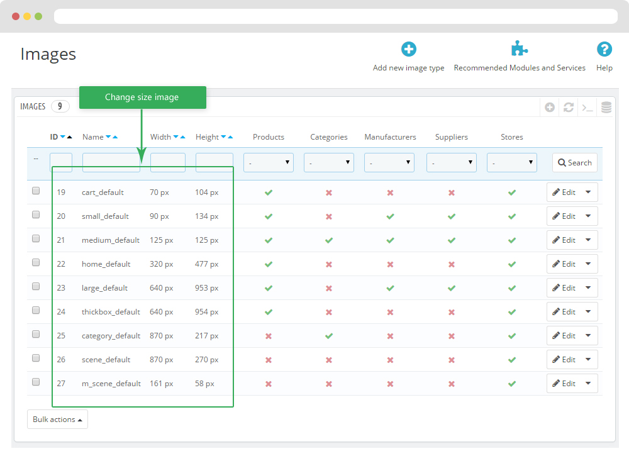Toggle Products green check for cart_default
This screenshot has height=456, width=629.
269,192
